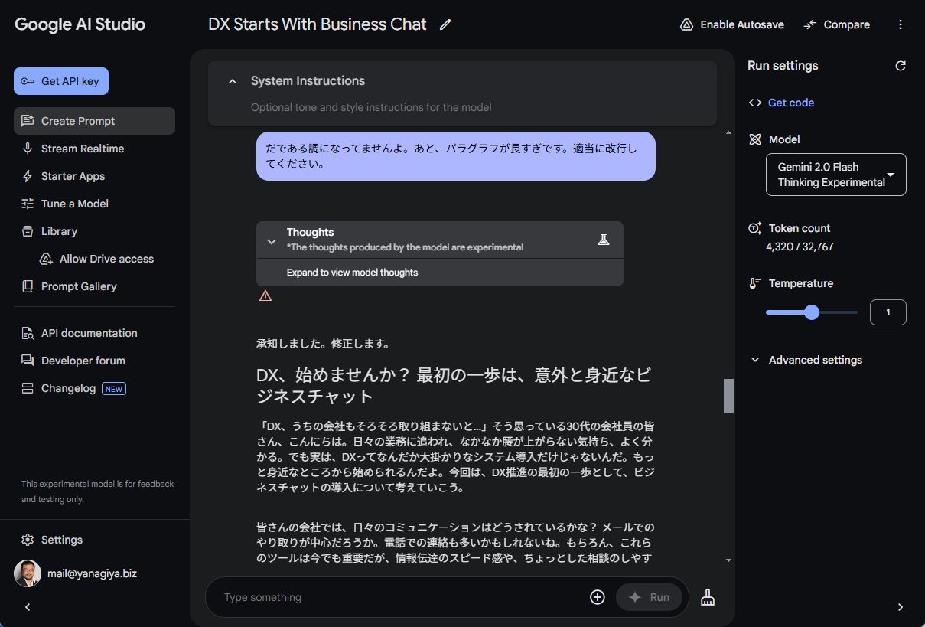The width and height of the screenshot is (925, 627).
Task: Click the Token count icon
Action: [x=755, y=228]
